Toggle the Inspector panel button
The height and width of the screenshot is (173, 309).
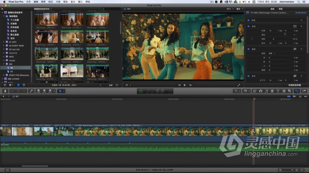297,91
